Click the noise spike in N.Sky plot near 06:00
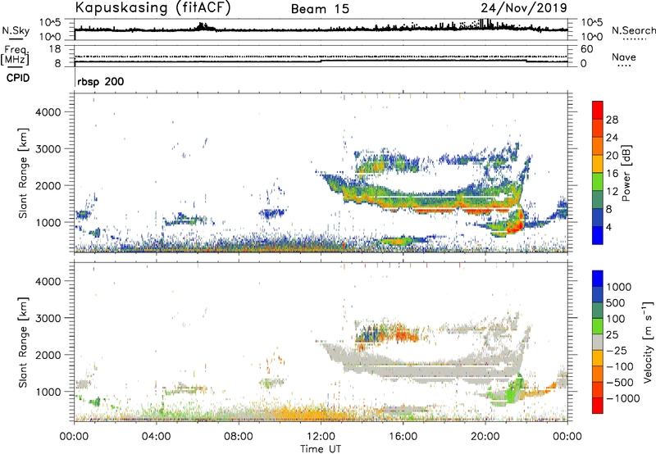The image size is (656, 454). pyautogui.click(x=203, y=26)
